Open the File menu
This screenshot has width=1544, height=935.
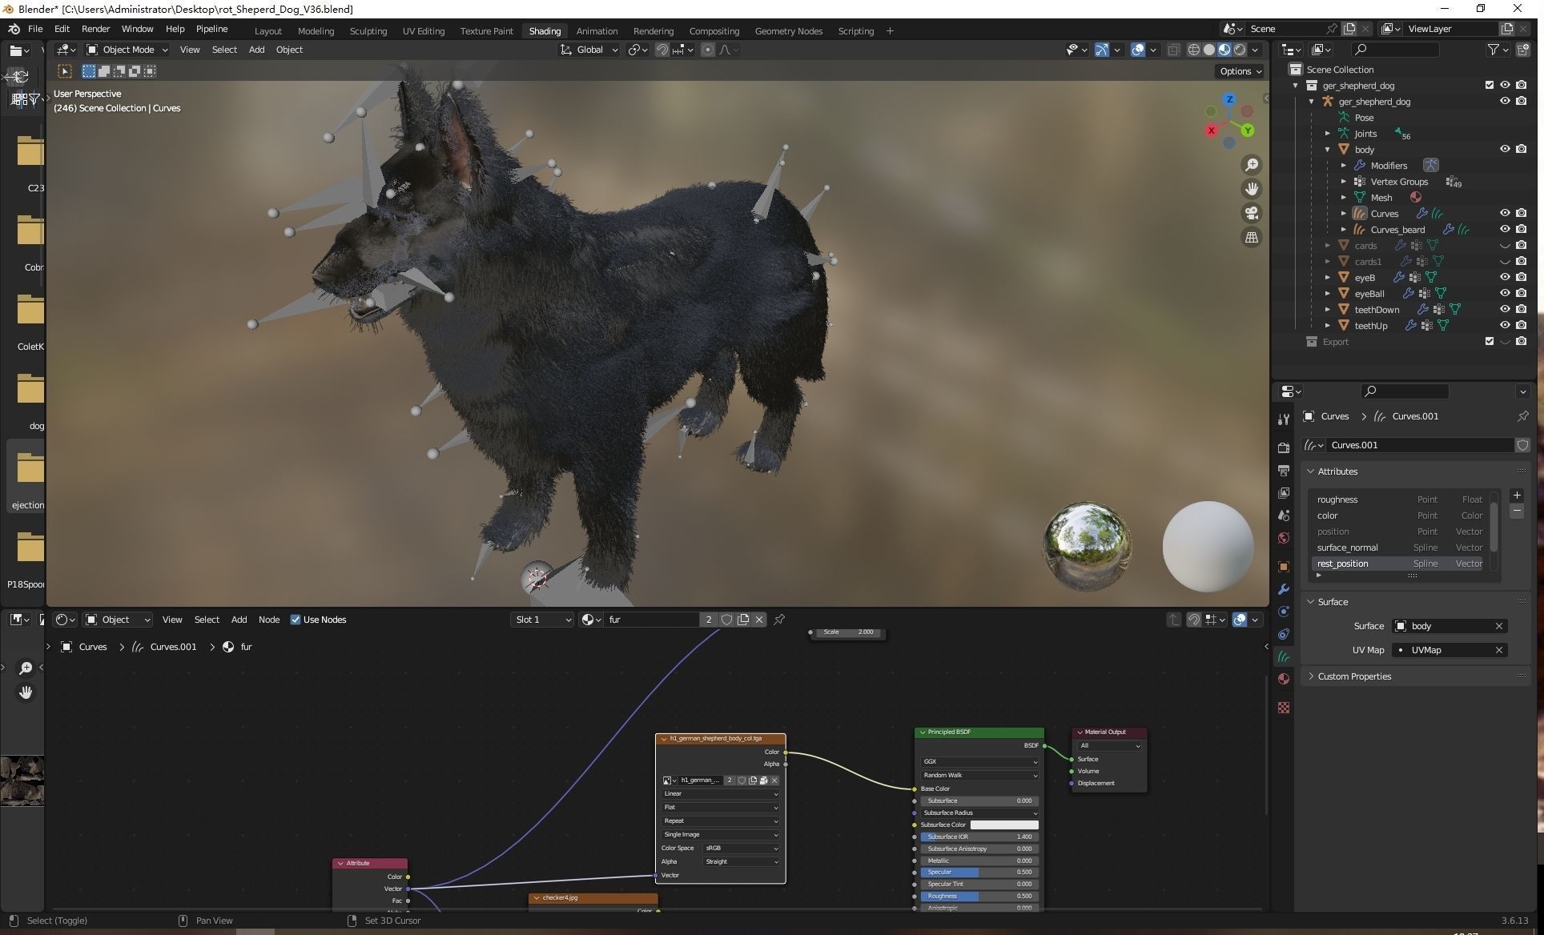click(x=35, y=29)
